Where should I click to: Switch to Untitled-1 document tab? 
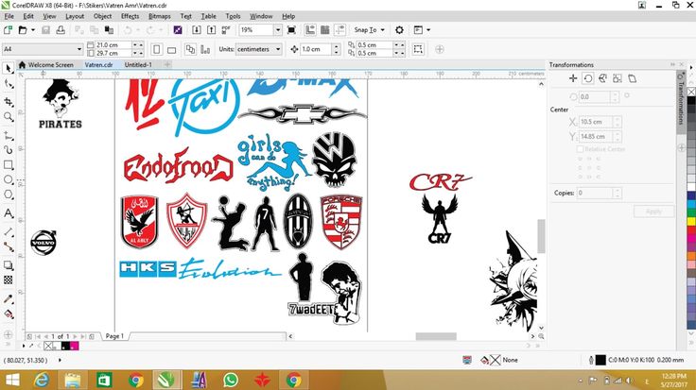tap(138, 65)
